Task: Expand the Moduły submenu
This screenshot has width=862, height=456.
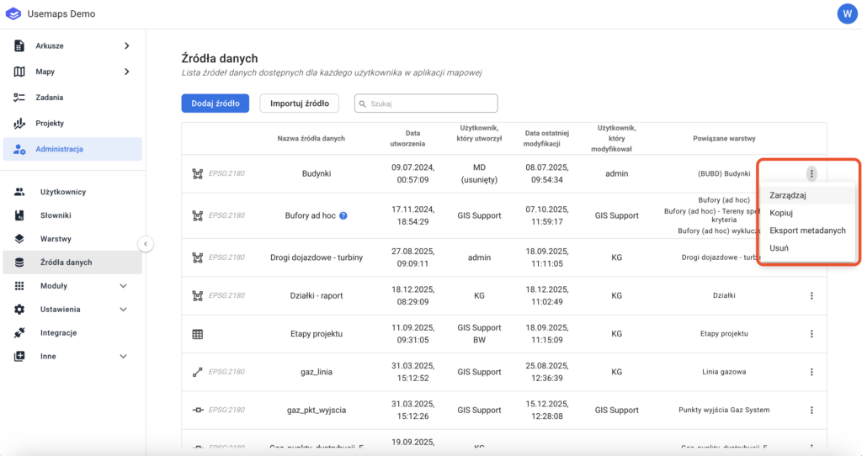Action: [124, 286]
